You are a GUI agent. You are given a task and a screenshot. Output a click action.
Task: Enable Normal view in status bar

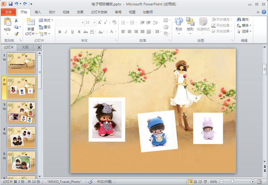tap(190, 181)
